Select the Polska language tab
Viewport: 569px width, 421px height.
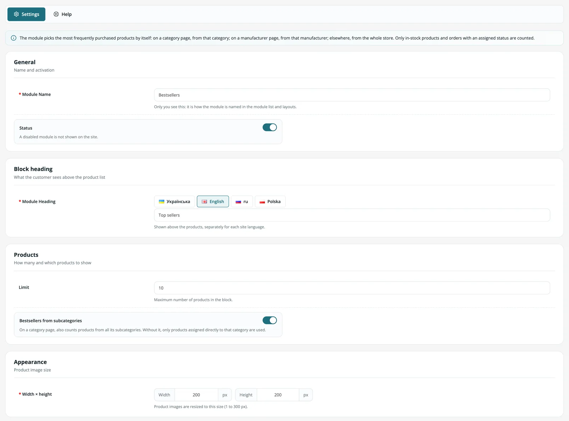pyautogui.click(x=270, y=202)
